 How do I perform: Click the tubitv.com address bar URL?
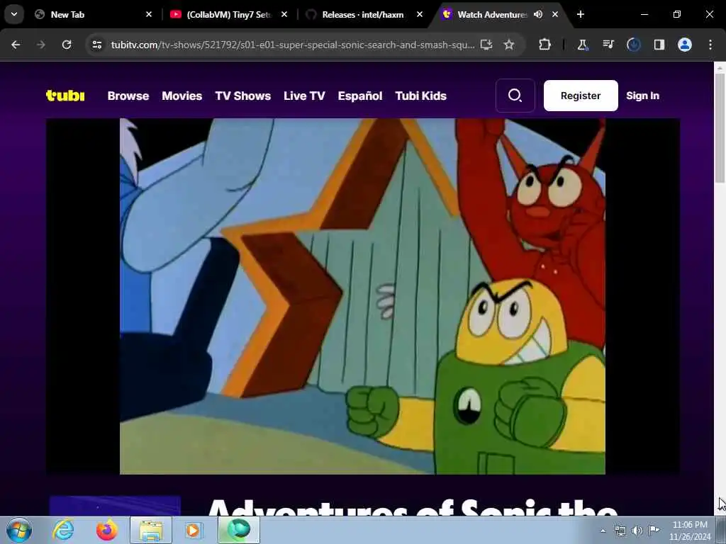tap(293, 45)
